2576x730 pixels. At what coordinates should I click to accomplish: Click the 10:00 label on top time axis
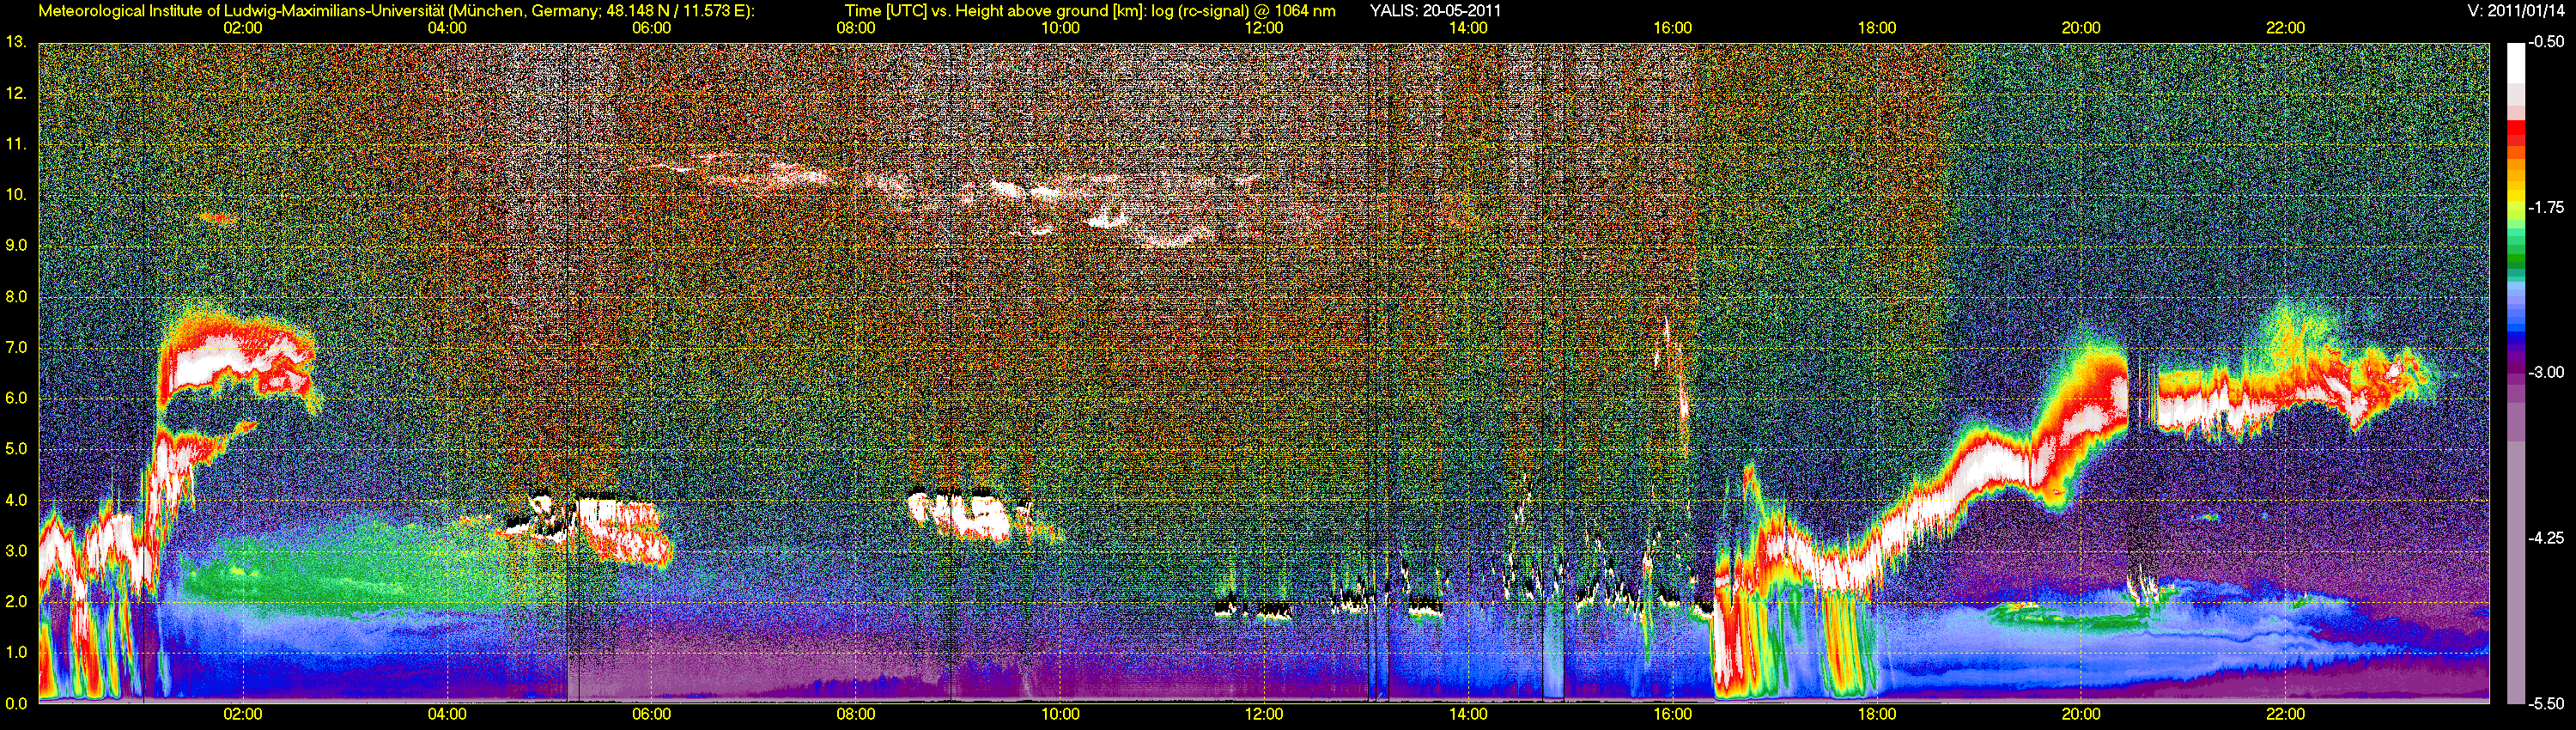pos(1060,28)
